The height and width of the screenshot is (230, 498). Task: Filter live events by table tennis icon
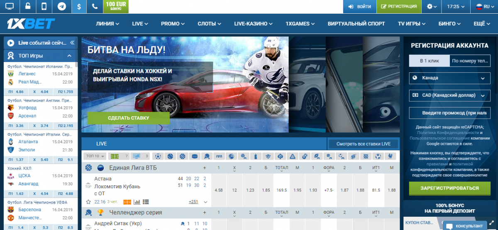[207, 156]
